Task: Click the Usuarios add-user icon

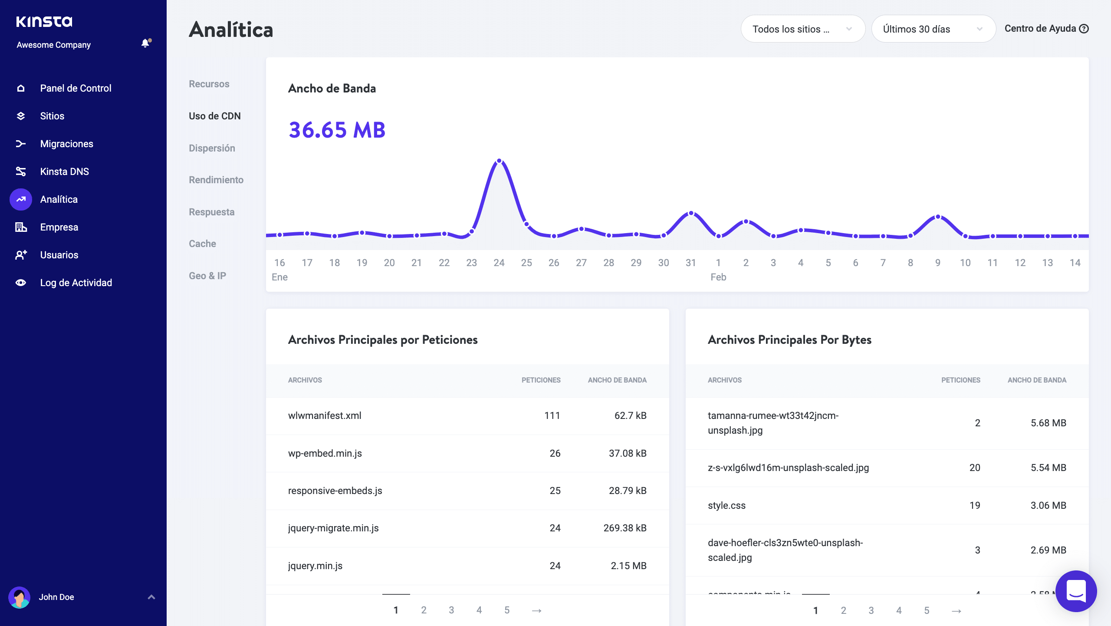Action: pyautogui.click(x=21, y=255)
